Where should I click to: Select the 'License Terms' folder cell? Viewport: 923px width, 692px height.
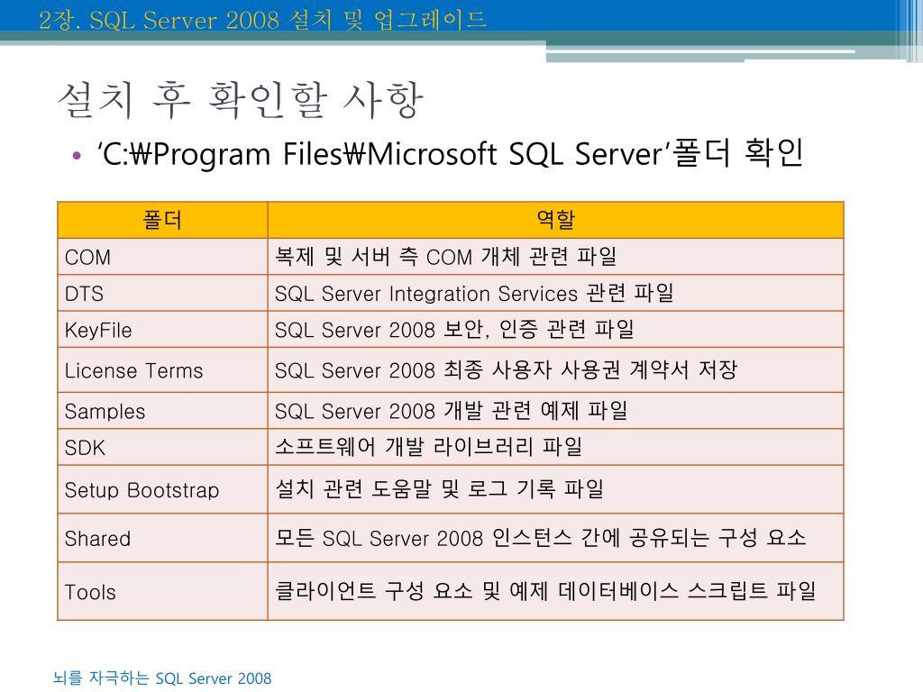coord(162,370)
